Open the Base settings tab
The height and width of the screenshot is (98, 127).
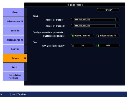coord(14,12)
